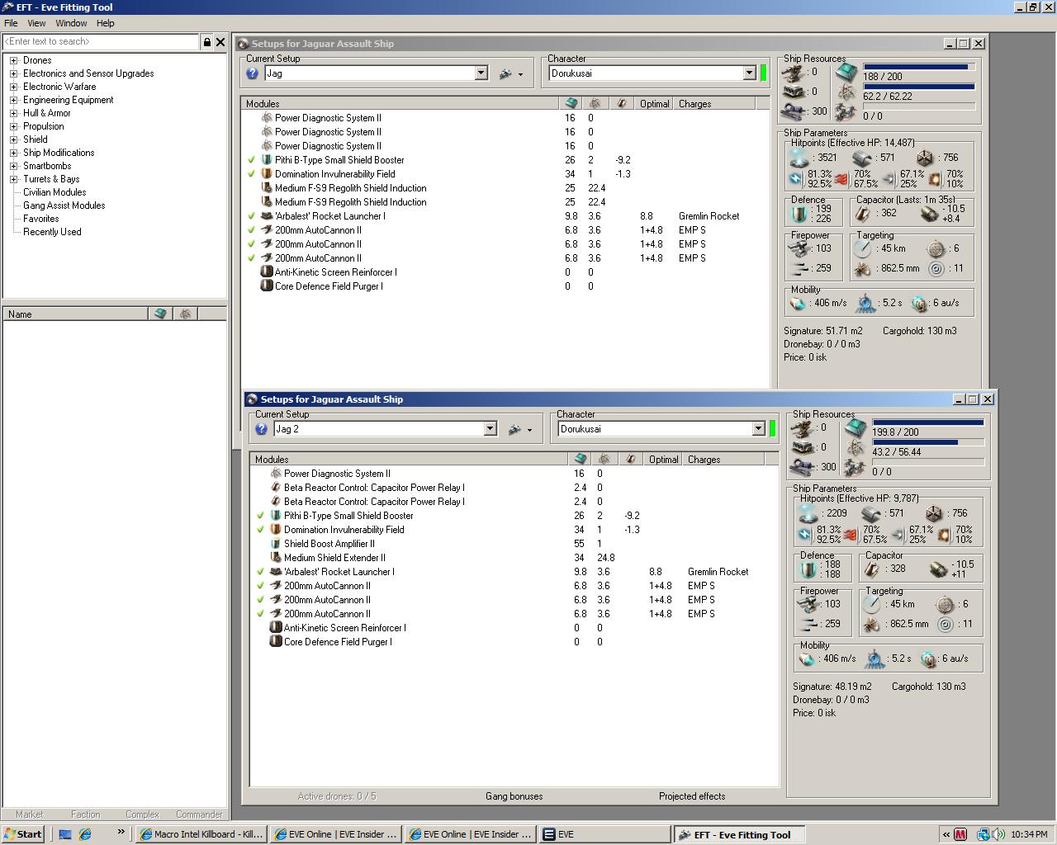
Task: Click the shield hitpoints icon beside 3521
Action: tap(800, 157)
